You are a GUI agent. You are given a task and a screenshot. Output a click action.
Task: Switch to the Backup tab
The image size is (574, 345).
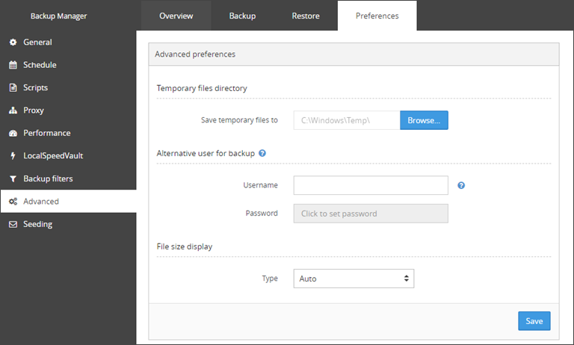pyautogui.click(x=242, y=16)
